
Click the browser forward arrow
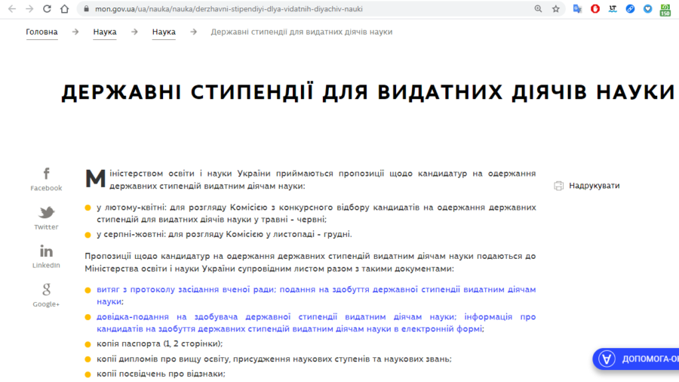coord(29,8)
